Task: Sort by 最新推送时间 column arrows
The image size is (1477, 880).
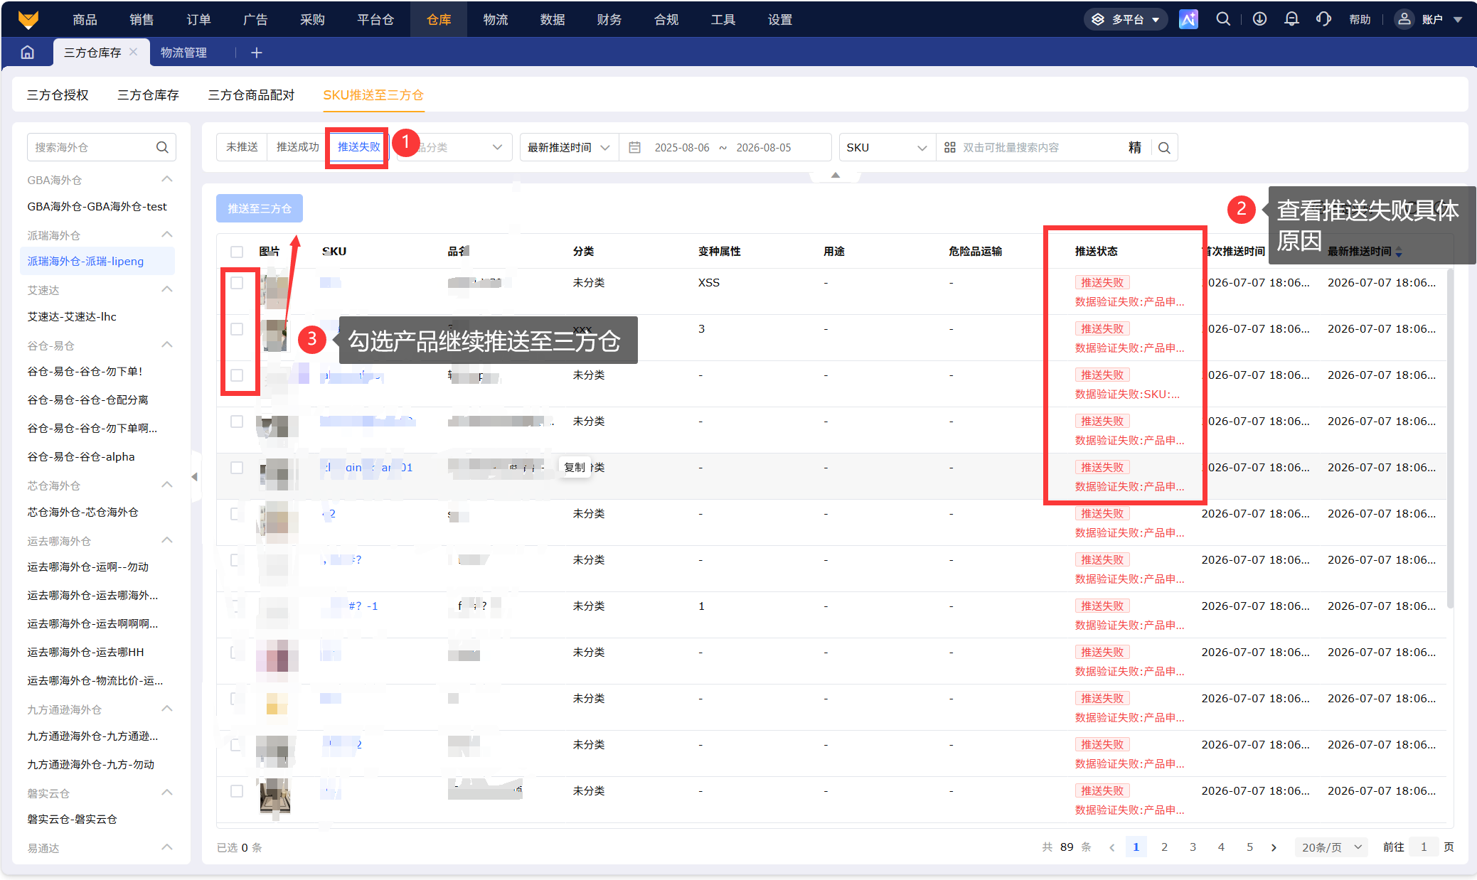Action: tap(1399, 252)
